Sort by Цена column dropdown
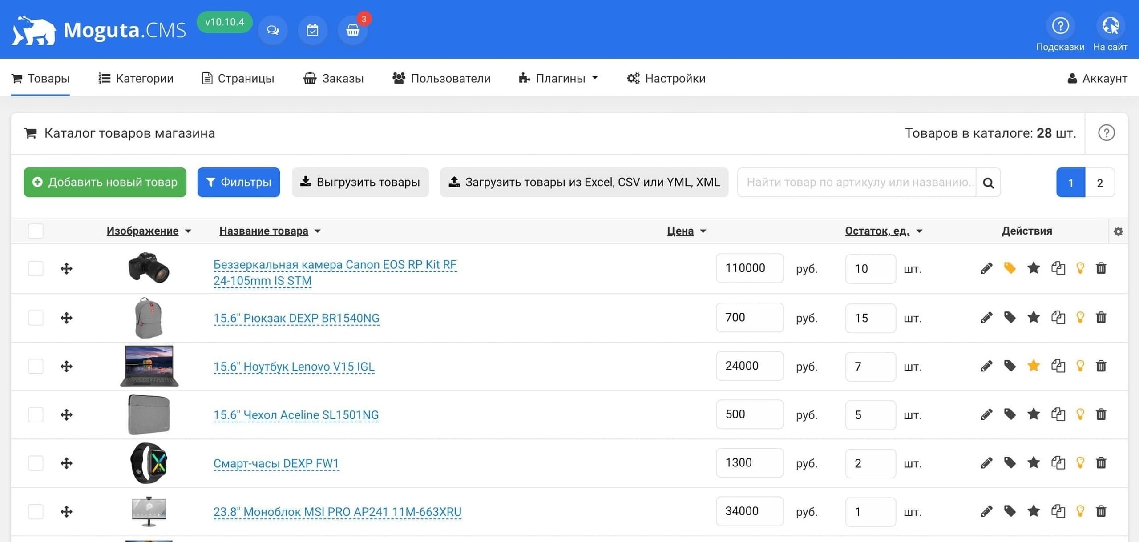 [686, 231]
